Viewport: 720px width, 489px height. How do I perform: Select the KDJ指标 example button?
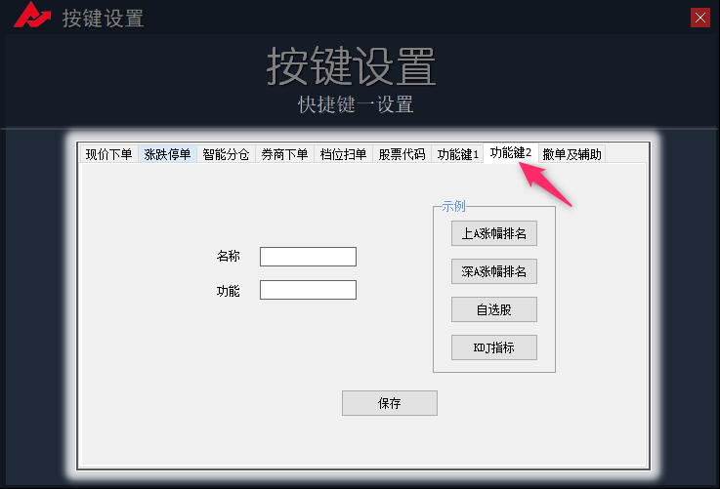[493, 347]
